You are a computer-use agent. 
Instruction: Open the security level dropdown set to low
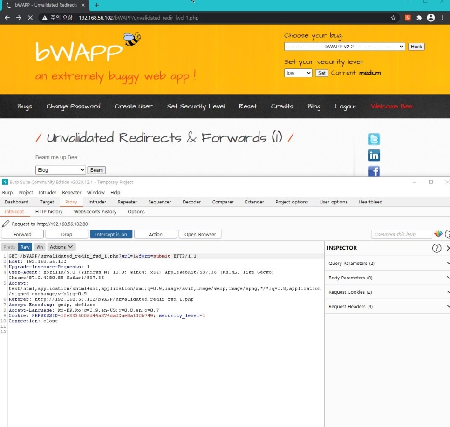point(298,73)
